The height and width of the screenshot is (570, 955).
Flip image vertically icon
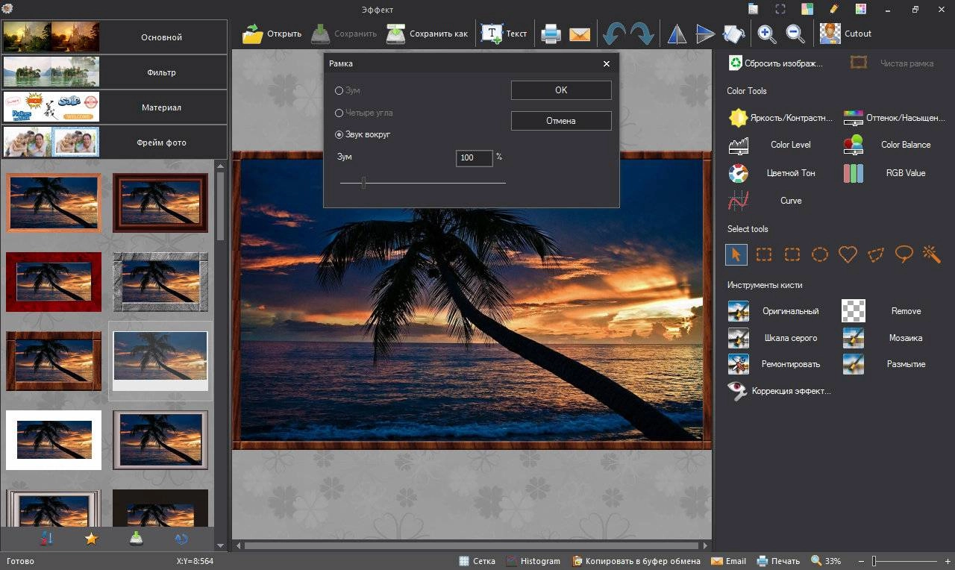point(705,34)
